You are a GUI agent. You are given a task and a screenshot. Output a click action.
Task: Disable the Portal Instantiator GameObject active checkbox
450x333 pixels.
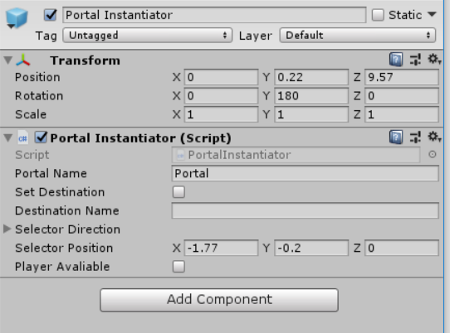pyautogui.click(x=50, y=15)
